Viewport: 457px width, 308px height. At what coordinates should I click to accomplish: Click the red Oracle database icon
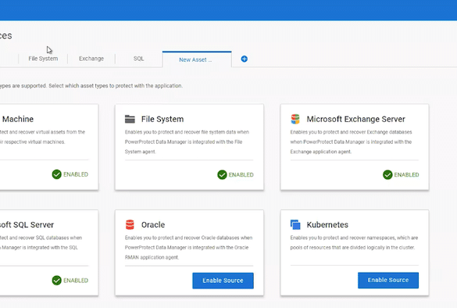click(x=130, y=224)
